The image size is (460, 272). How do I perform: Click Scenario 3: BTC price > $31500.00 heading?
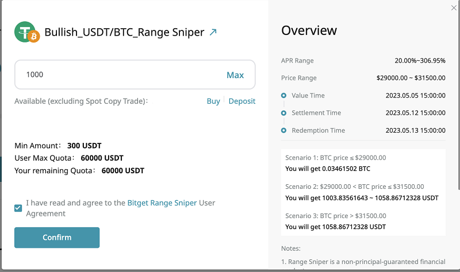(x=336, y=216)
